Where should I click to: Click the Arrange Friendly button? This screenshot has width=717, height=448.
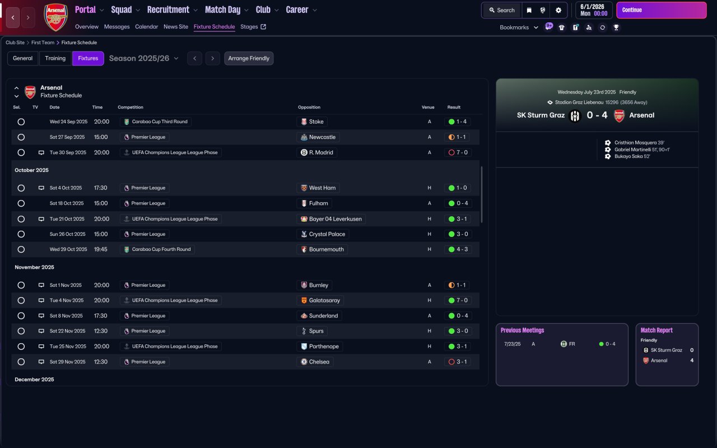[249, 58]
